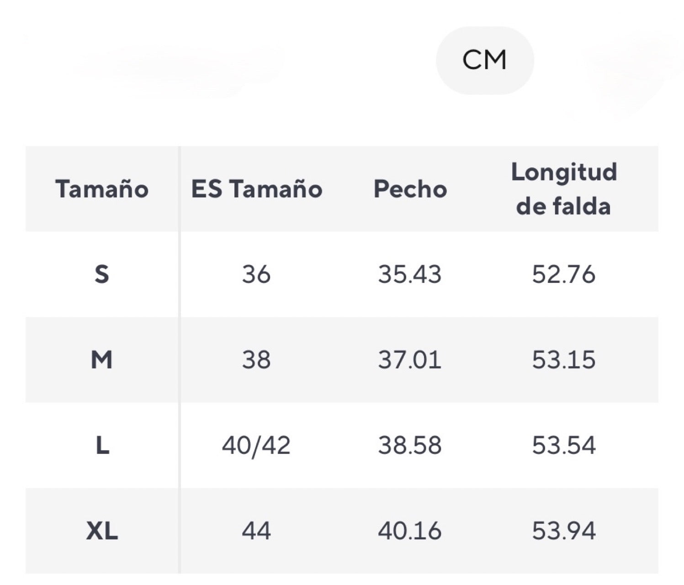Image resolution: width=684 pixels, height=585 pixels.
Task: Toggle the CM unit button
Action: click(484, 60)
